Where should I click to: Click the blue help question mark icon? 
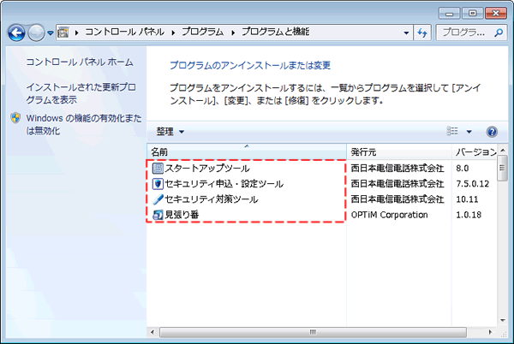(492, 132)
